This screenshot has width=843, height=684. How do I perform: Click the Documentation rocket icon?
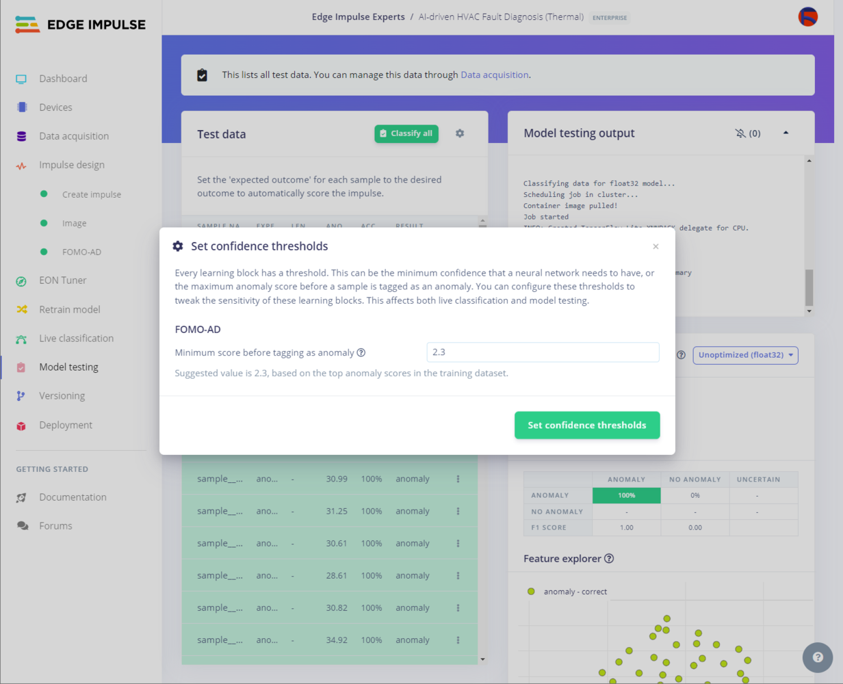(x=21, y=497)
